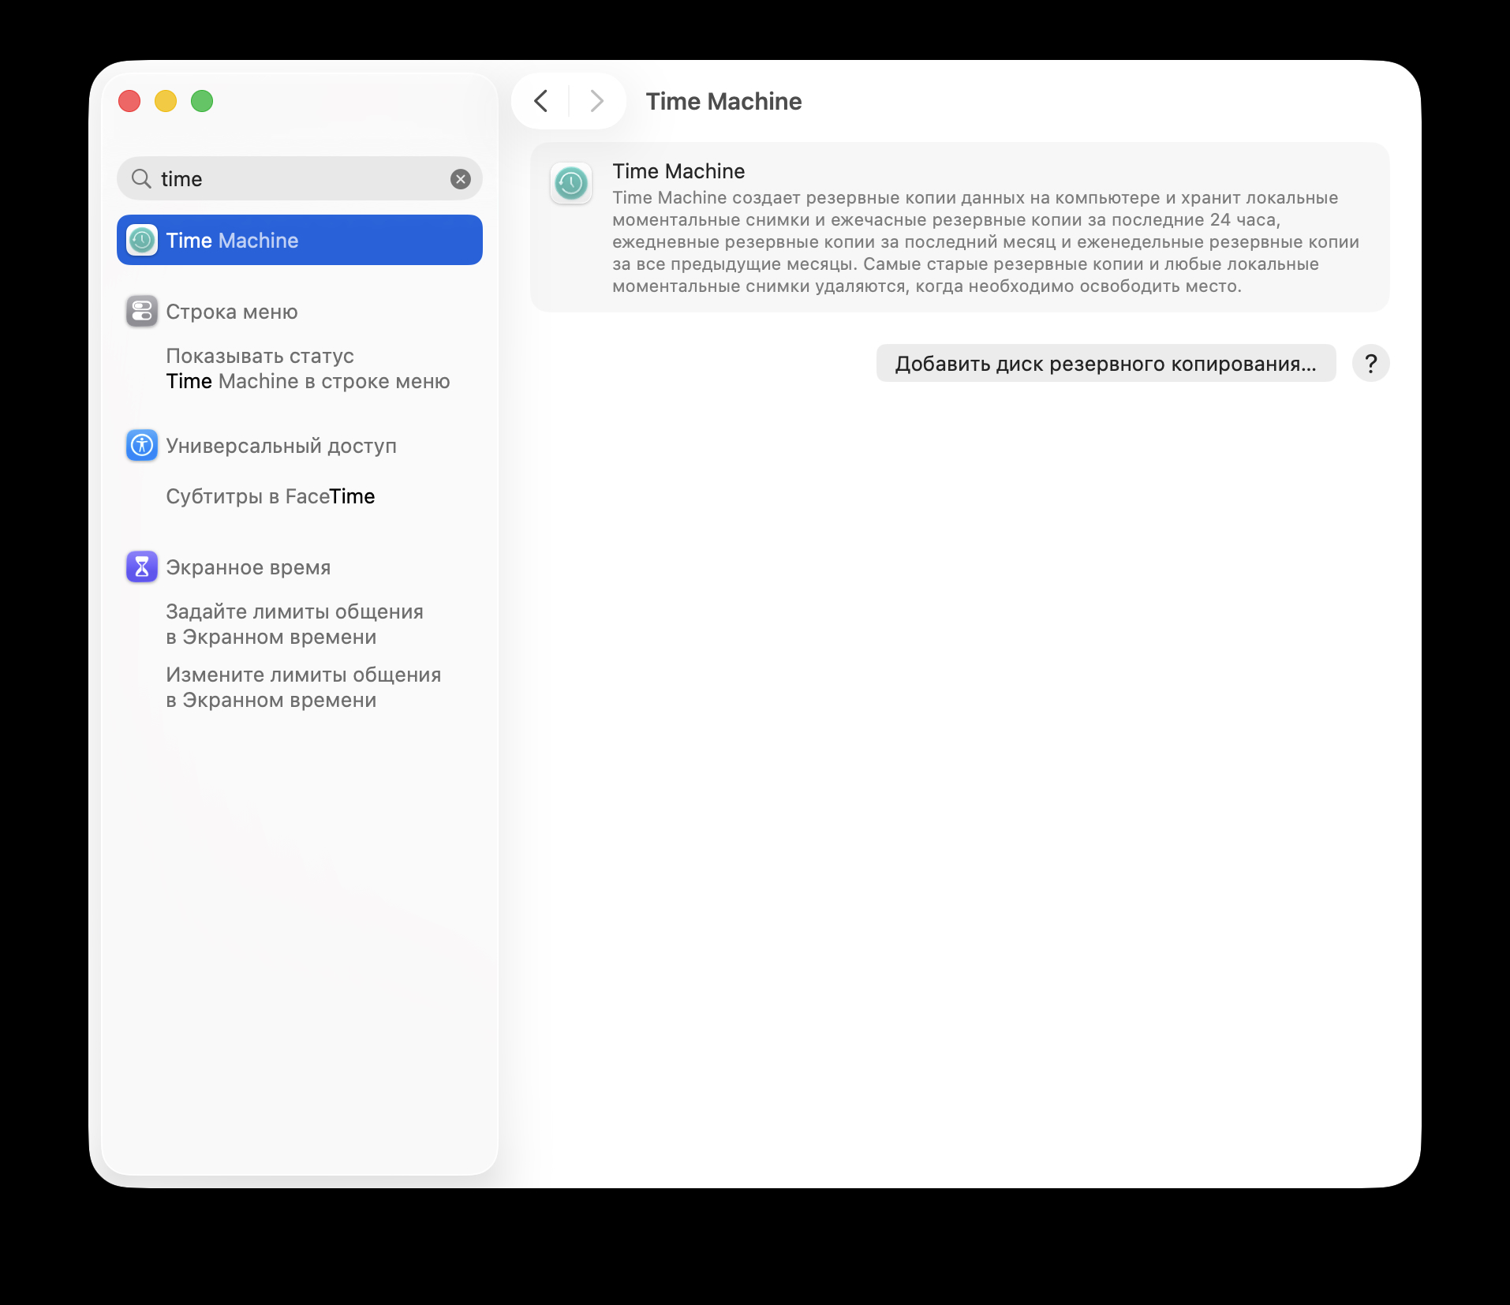Click the Time Machine description heading
Screen dimensions: 1510x1305
point(678,171)
